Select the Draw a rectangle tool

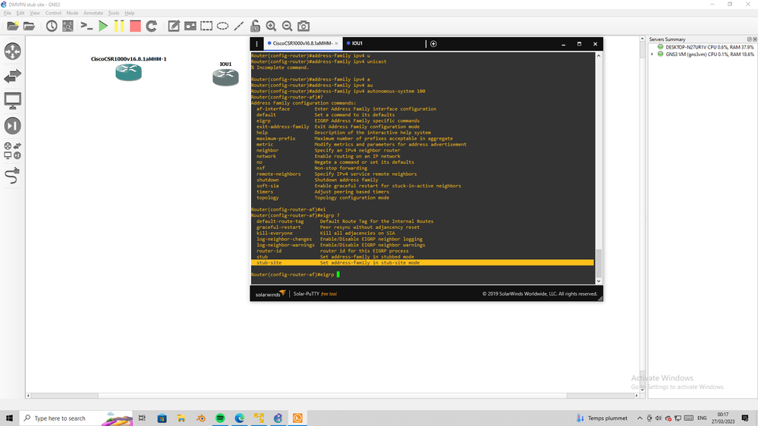point(206,26)
